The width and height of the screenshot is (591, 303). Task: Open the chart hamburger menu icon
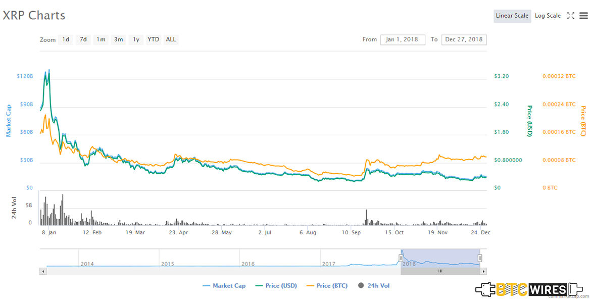point(583,16)
